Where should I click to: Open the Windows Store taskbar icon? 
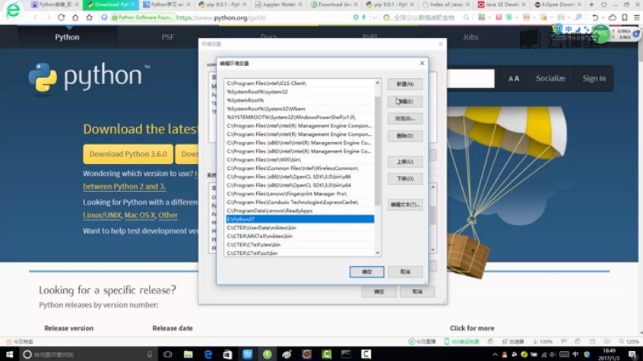pyautogui.click(x=227, y=354)
